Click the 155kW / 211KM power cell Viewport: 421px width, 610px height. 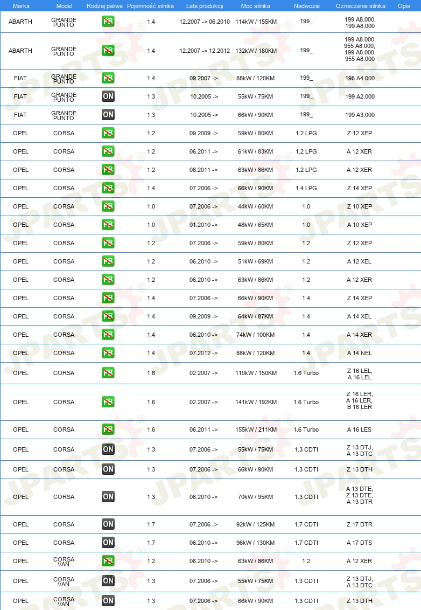coord(256,429)
